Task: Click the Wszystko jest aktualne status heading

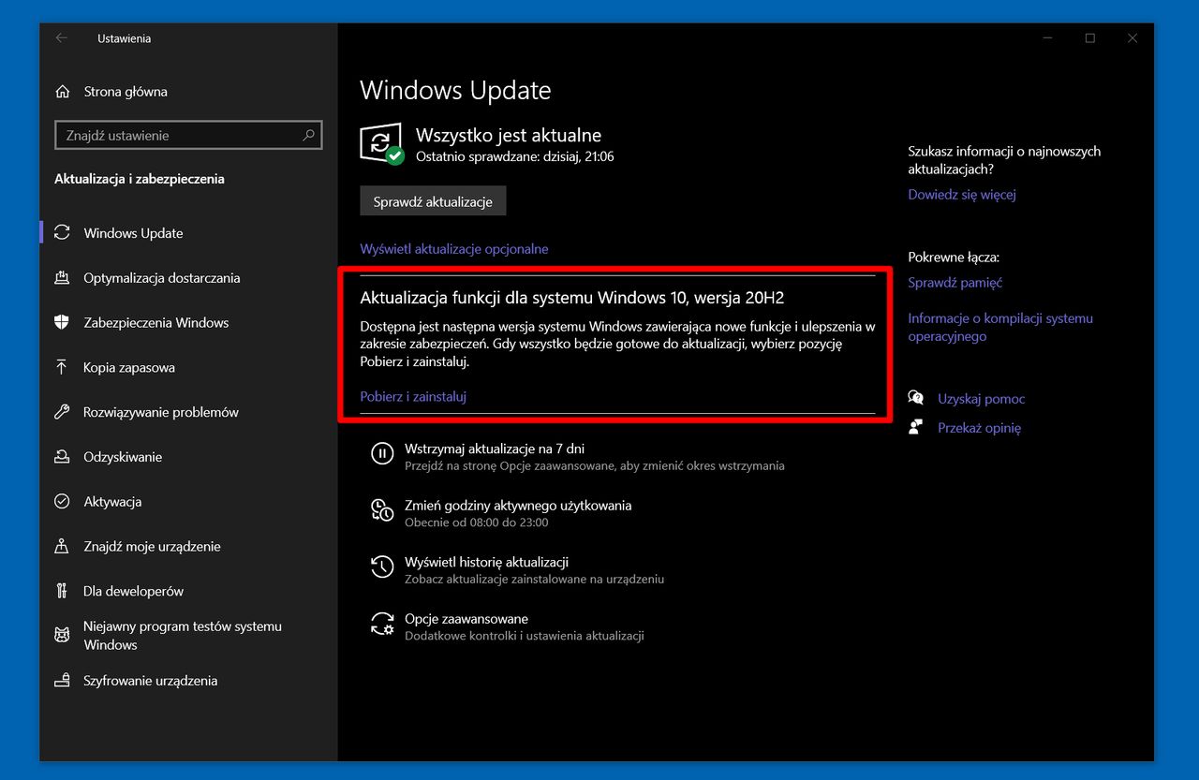Action: click(509, 136)
